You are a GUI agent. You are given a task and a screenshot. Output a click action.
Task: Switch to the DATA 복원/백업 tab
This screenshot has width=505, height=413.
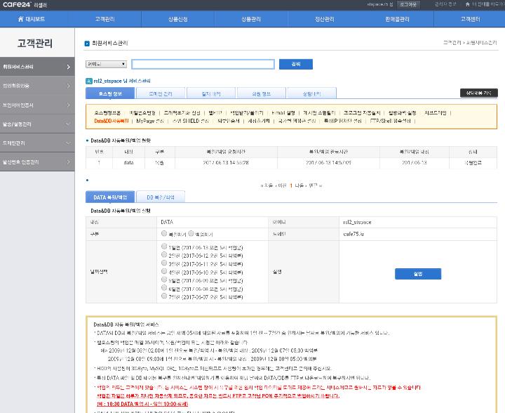coord(110,197)
